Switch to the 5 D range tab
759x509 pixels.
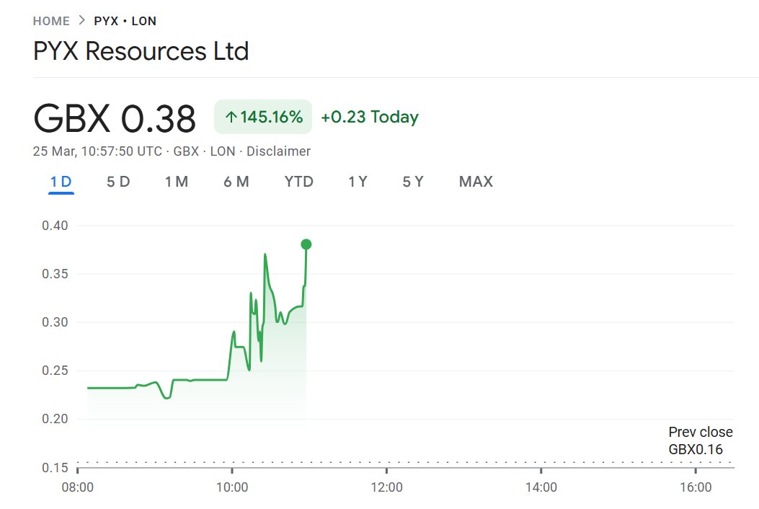(118, 182)
